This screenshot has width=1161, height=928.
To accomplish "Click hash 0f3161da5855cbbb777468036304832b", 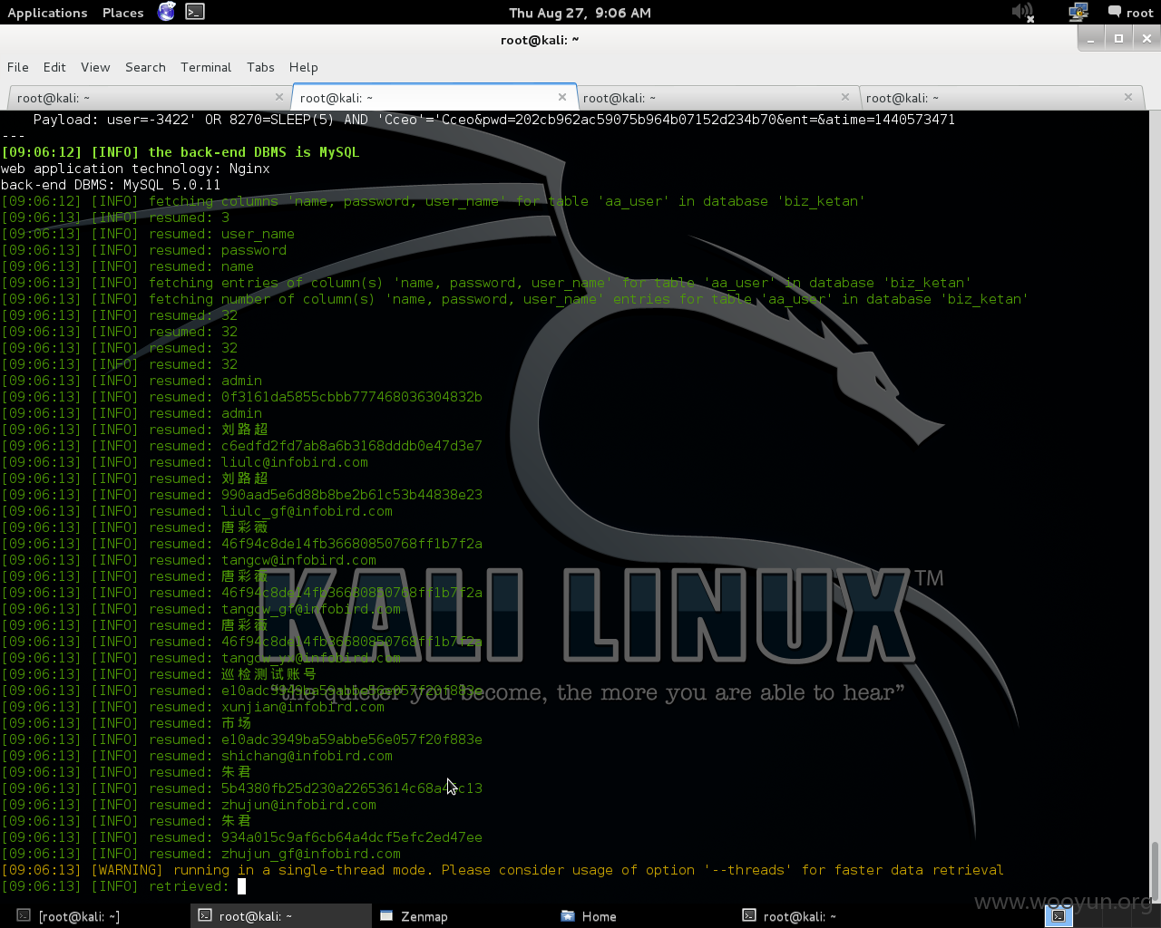I will pos(352,397).
